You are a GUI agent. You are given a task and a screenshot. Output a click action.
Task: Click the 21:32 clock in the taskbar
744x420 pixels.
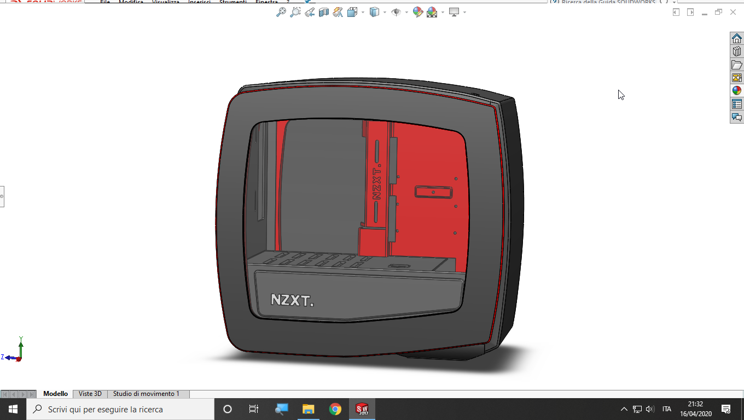(696, 404)
